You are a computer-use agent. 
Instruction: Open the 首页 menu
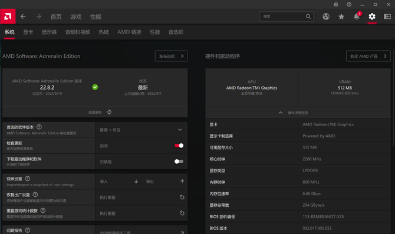pyautogui.click(x=56, y=17)
